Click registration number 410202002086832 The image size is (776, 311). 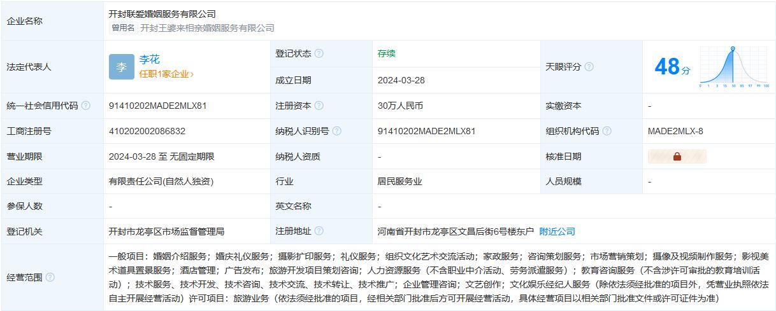point(147,131)
